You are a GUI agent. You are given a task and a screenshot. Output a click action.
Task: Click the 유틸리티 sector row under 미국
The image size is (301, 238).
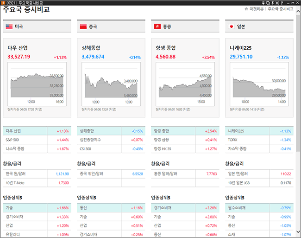click(37, 234)
